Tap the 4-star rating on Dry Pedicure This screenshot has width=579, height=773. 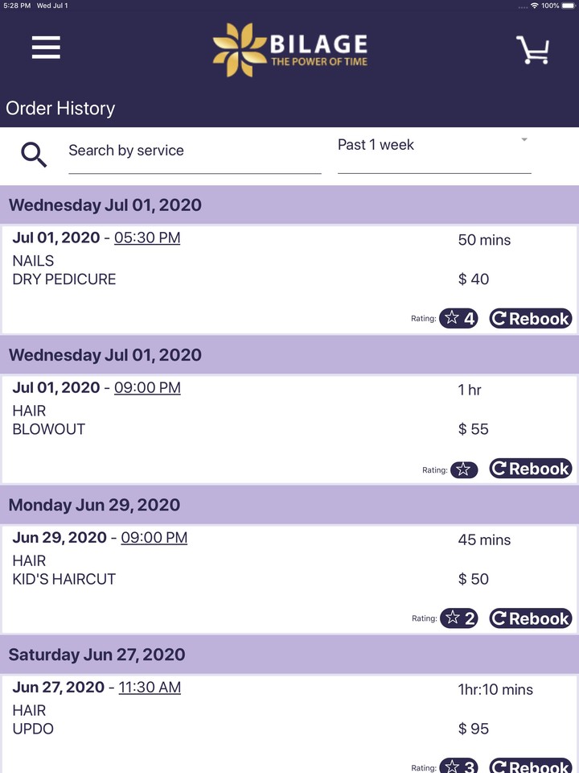point(458,319)
